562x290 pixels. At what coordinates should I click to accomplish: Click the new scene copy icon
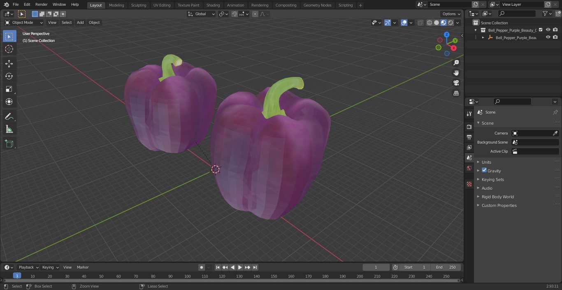click(476, 5)
